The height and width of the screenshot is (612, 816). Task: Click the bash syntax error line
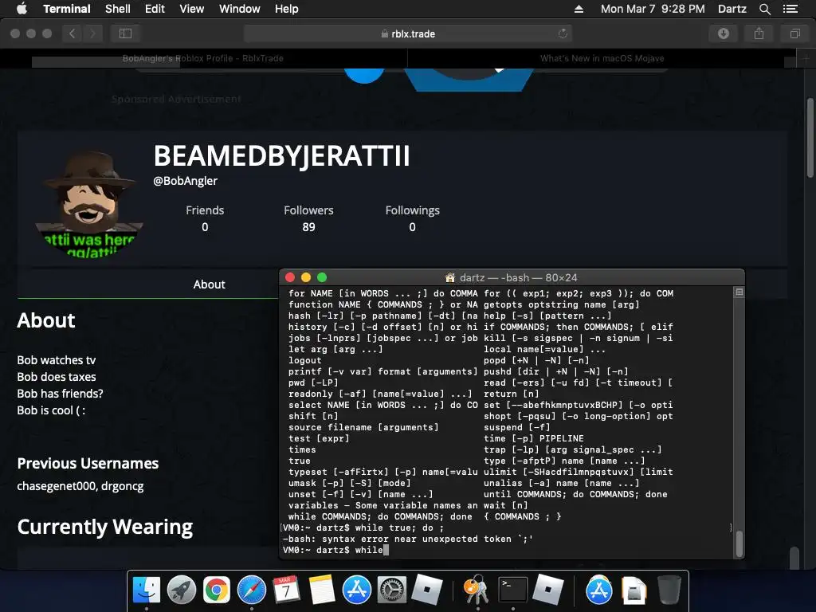(x=408, y=539)
